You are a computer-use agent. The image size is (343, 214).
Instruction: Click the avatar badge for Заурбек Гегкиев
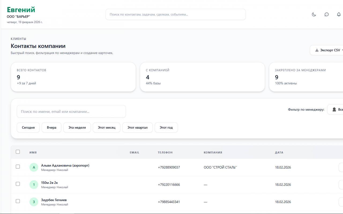click(34, 202)
